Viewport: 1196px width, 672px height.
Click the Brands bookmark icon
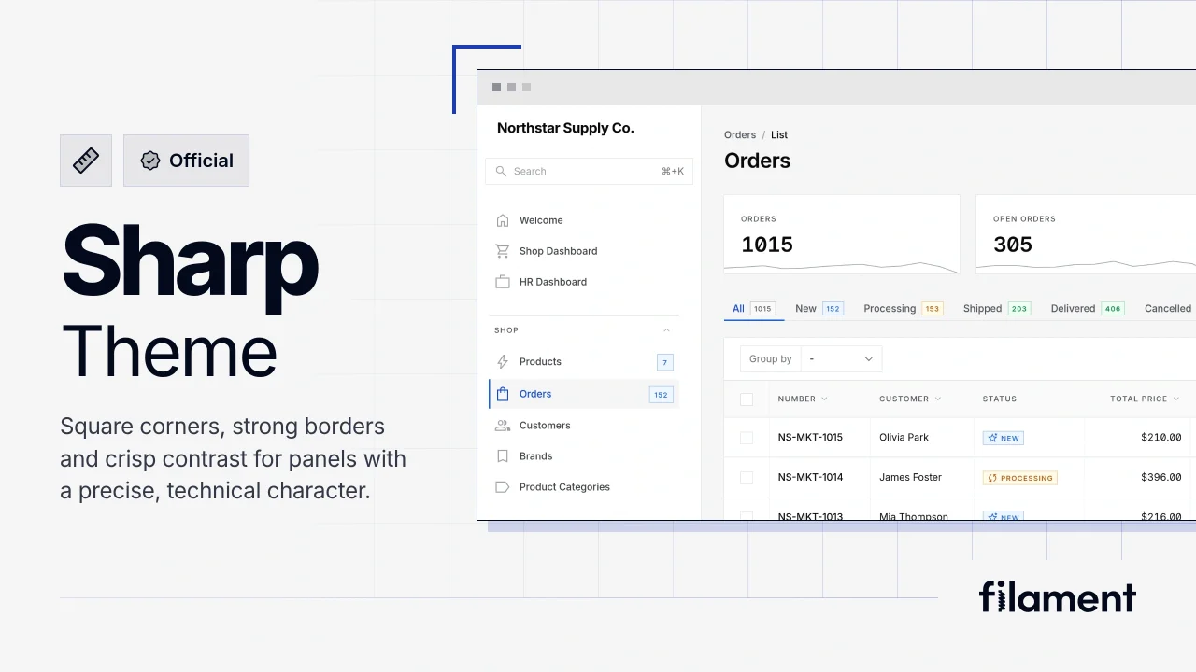pos(503,456)
